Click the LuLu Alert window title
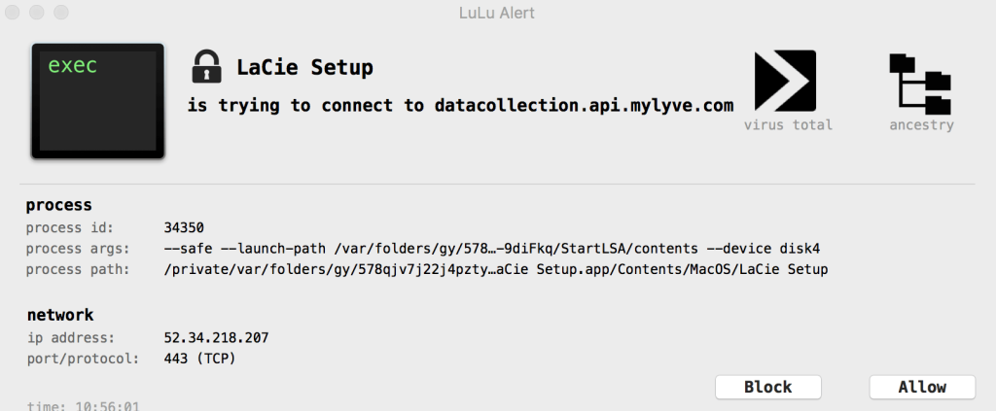The height and width of the screenshot is (411, 996). 497,13
